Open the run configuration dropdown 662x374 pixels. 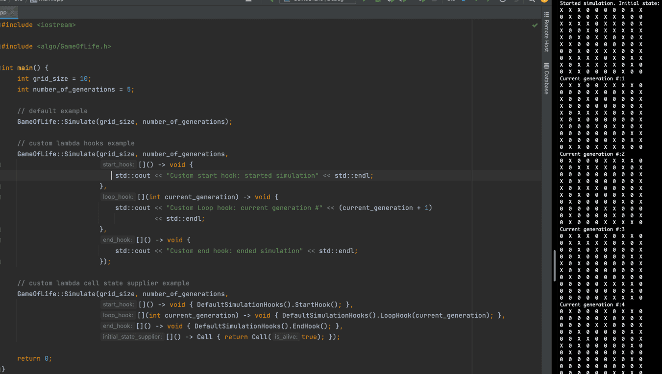click(319, 1)
